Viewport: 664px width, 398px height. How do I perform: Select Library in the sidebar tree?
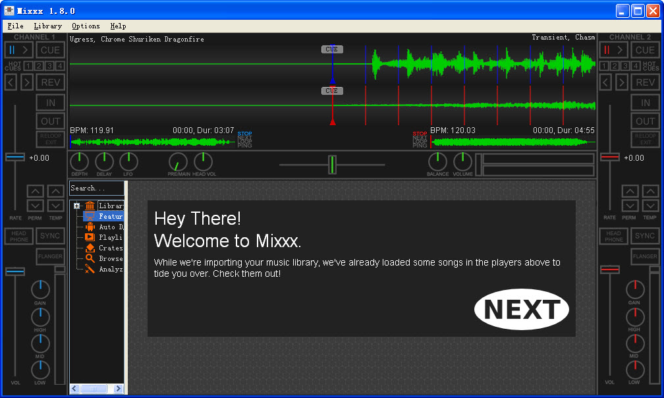click(111, 206)
